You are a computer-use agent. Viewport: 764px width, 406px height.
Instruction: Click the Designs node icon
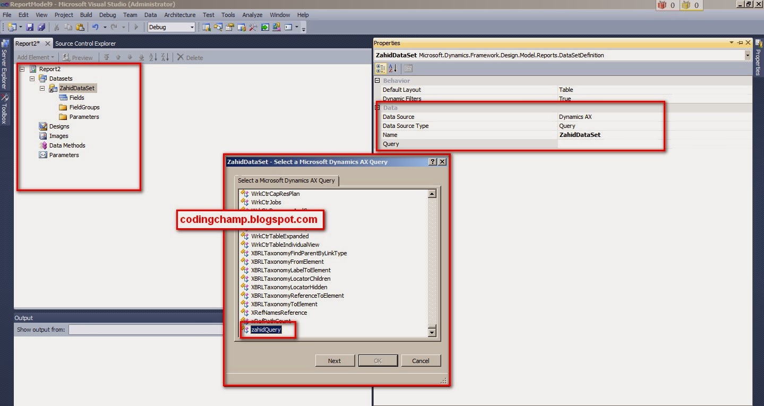44,126
